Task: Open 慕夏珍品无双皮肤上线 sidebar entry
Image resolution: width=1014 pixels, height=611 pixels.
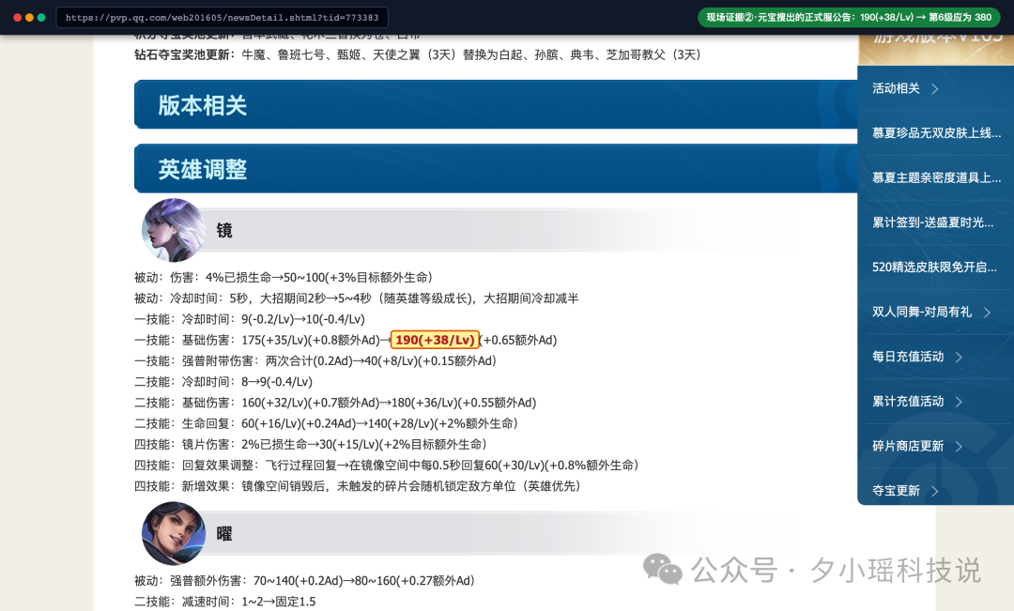Action: pos(936,133)
